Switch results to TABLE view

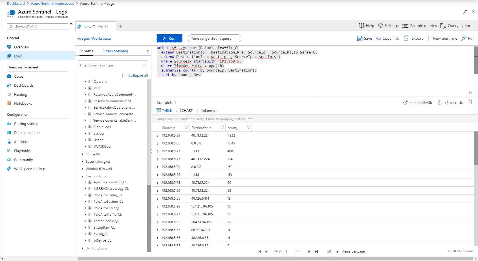tap(164, 110)
